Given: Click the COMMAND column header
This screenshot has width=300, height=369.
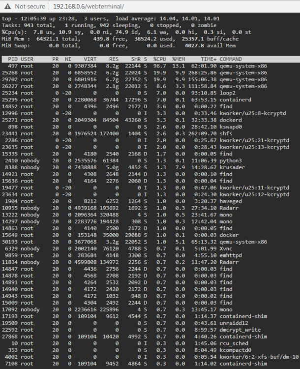Looking at the screenshot, I should tap(231, 59).
